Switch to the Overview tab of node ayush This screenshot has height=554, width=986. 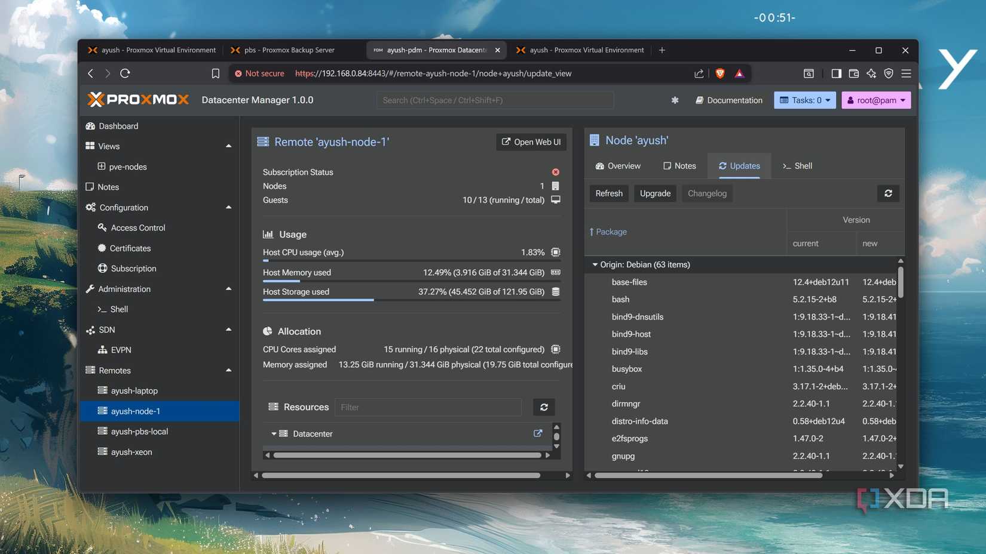[618, 165]
